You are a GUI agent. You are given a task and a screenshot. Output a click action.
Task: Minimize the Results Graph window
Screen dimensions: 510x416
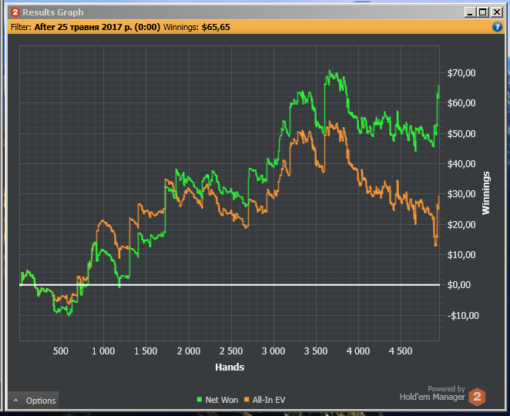point(470,12)
